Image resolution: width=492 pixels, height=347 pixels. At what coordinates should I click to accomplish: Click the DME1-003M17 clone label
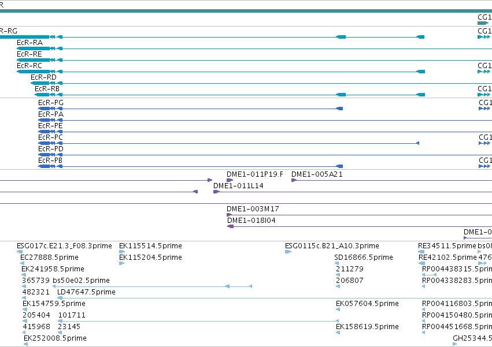tap(253, 209)
